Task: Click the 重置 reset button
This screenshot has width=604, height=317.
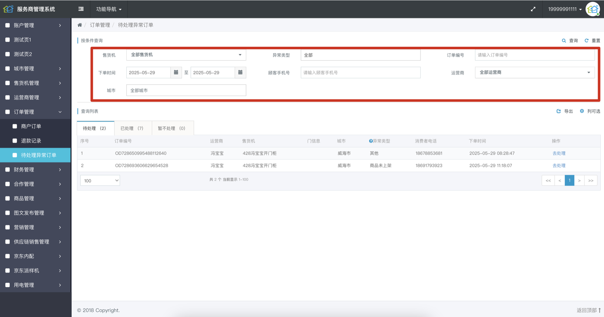Action: [x=592, y=40]
